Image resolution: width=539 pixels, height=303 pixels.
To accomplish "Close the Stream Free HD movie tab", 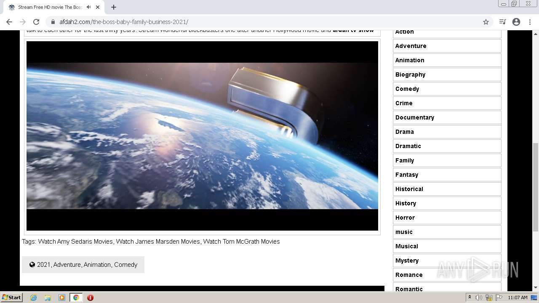I will click(98, 7).
